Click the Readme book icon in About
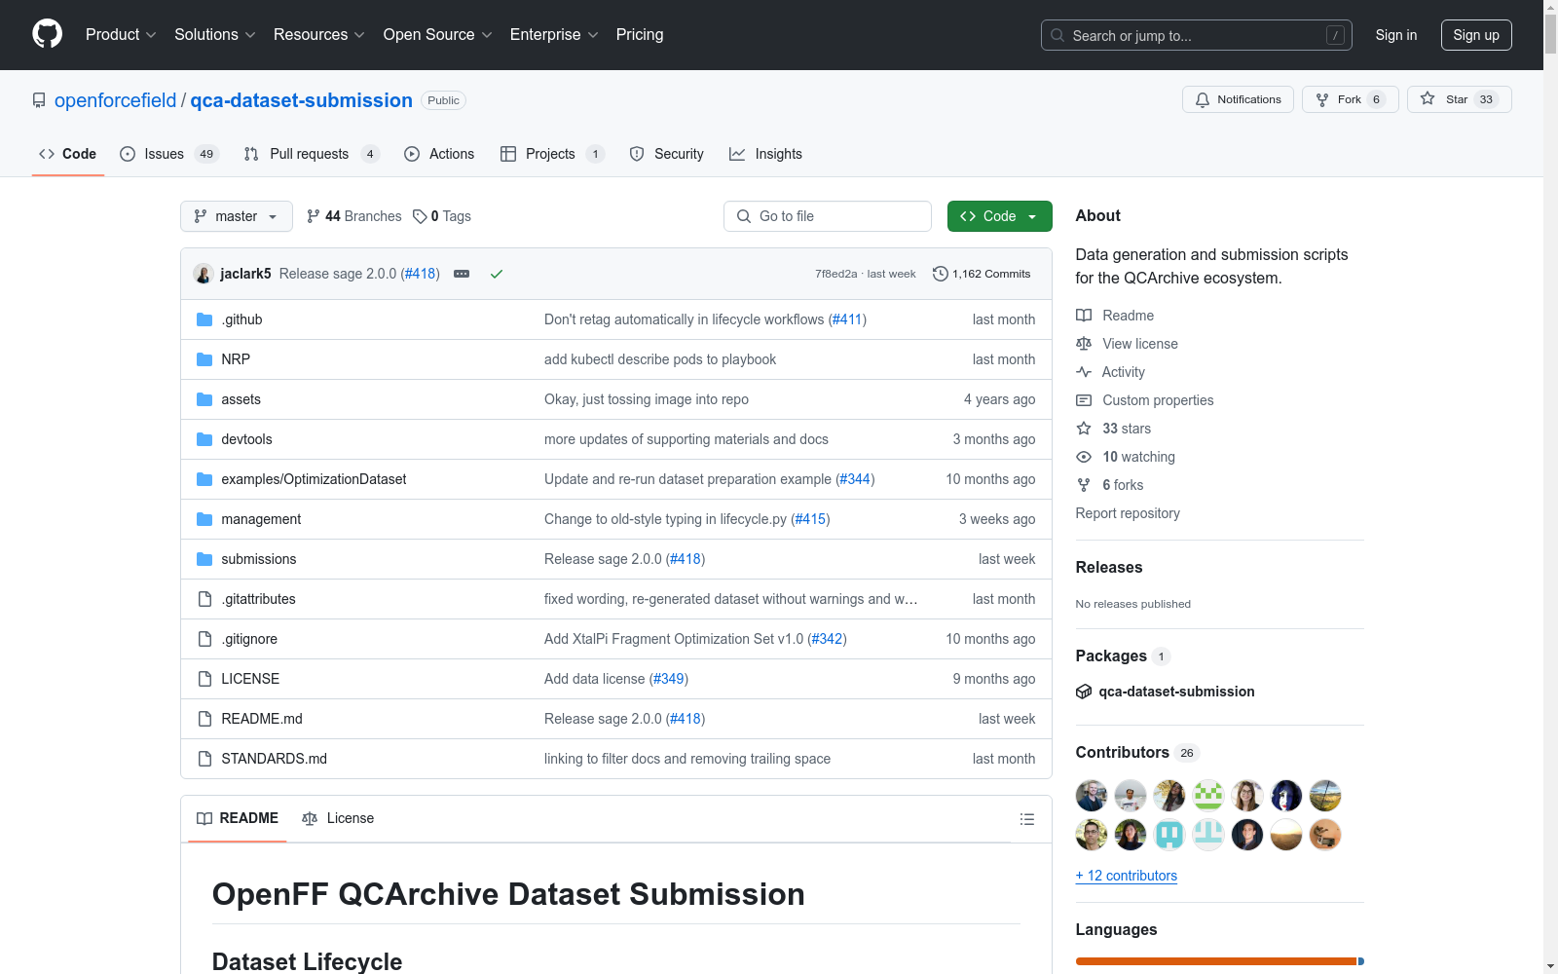Screen dimensions: 1558x974 (1084, 316)
